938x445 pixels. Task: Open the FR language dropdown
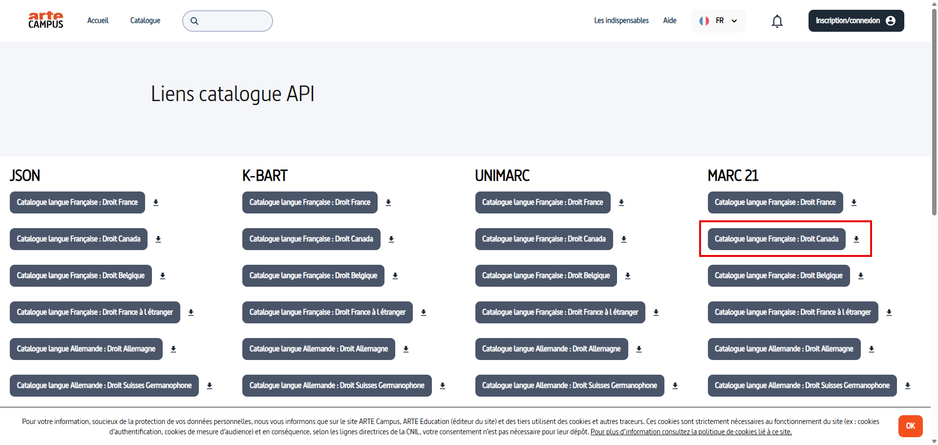[x=718, y=21]
